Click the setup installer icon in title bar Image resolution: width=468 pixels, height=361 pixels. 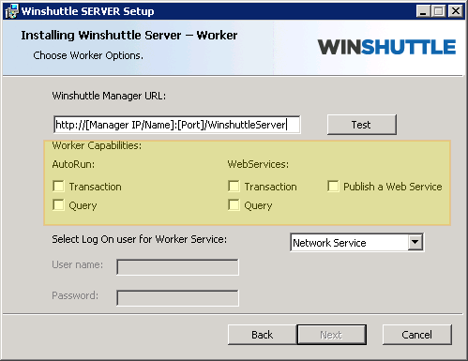point(11,11)
